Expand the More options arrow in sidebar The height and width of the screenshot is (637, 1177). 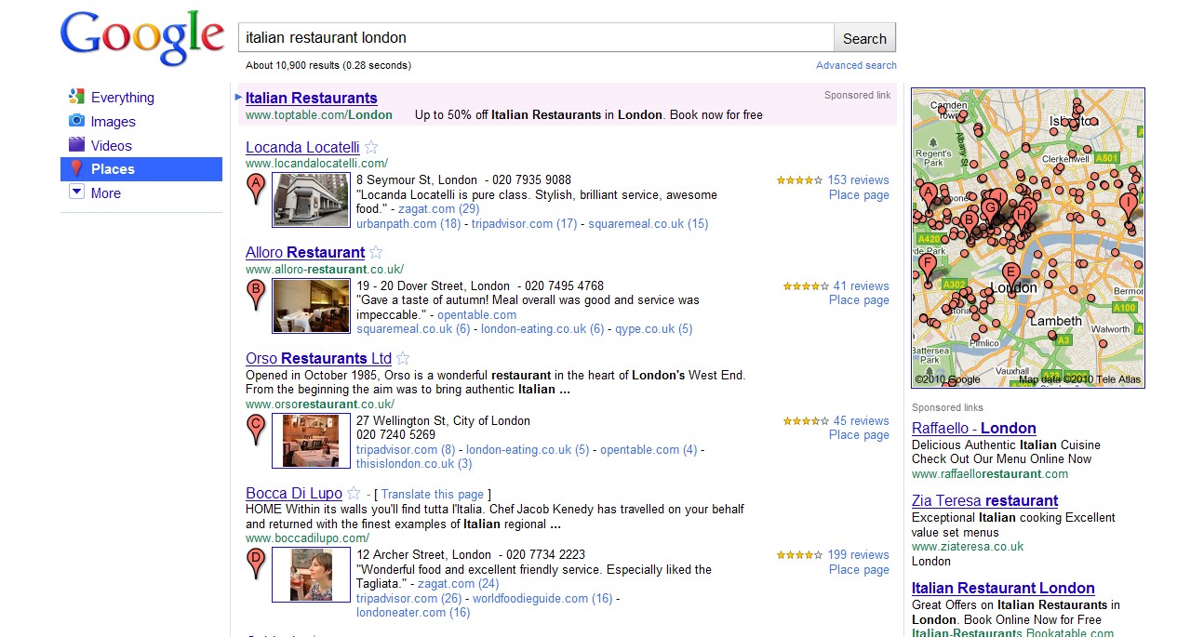(x=77, y=192)
